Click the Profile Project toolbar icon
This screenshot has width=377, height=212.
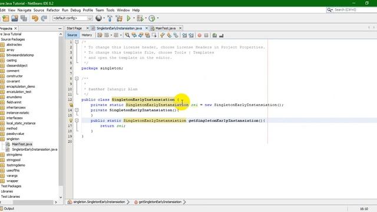[x=152, y=18]
